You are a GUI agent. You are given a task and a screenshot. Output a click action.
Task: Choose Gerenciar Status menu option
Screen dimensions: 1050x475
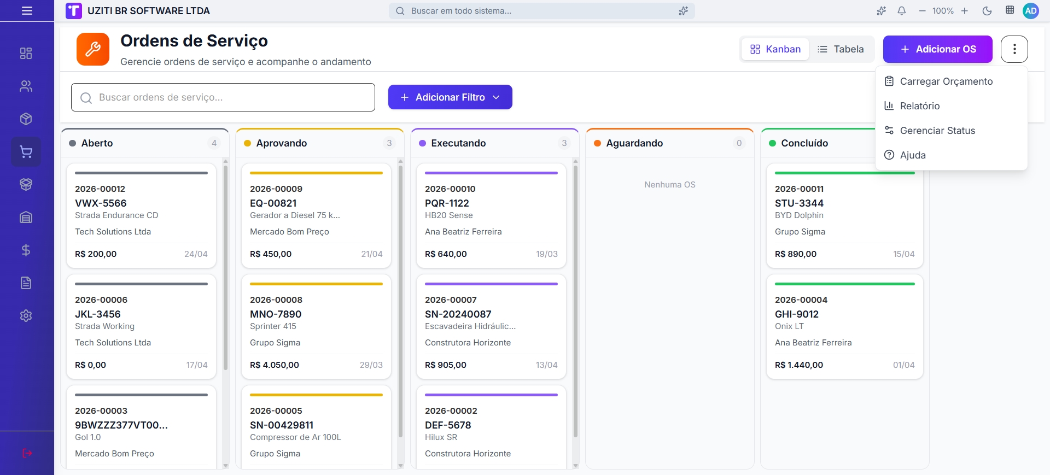point(937,131)
